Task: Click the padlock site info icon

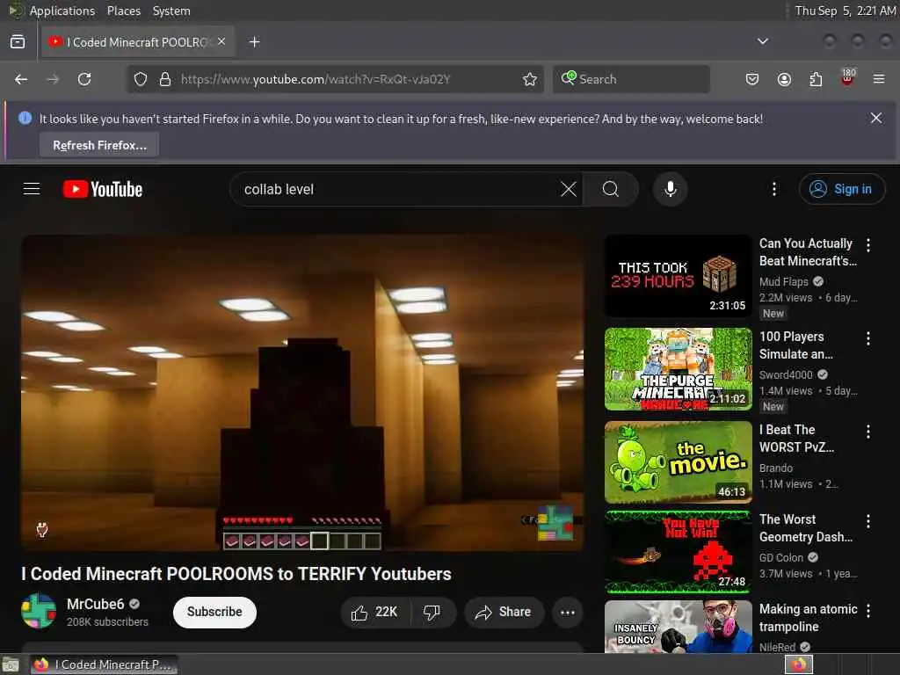Action: 165,79
